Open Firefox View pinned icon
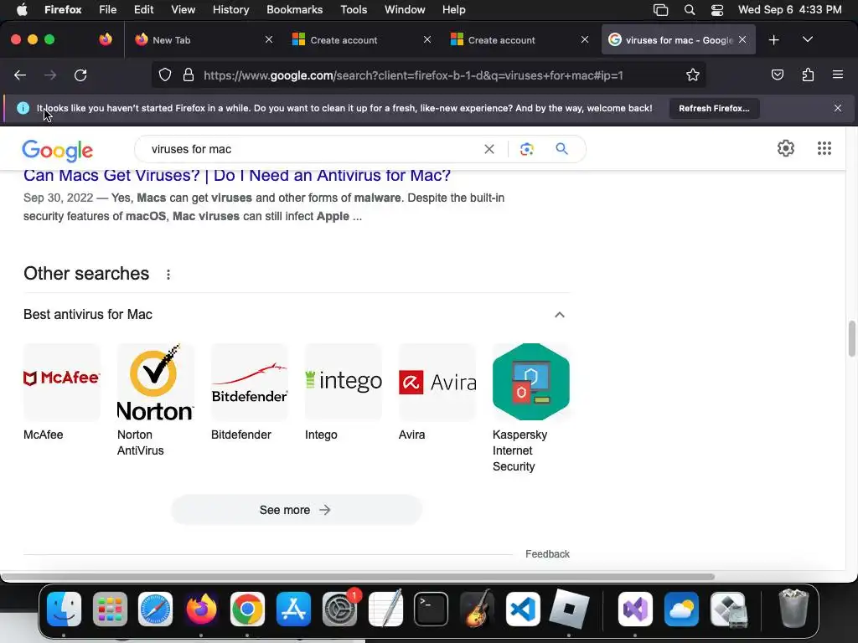Screen dimensions: 858x643 pyautogui.click(x=105, y=39)
